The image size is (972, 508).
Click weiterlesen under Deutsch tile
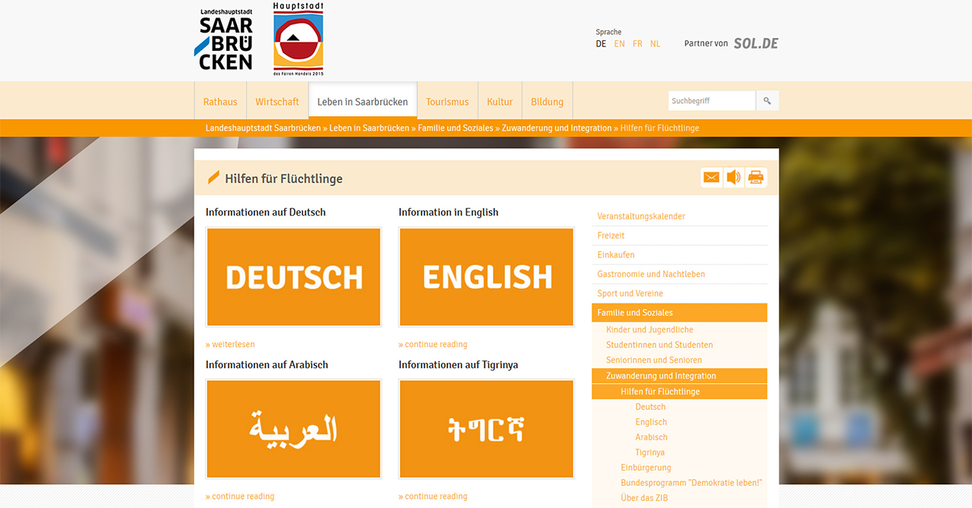pyautogui.click(x=230, y=344)
